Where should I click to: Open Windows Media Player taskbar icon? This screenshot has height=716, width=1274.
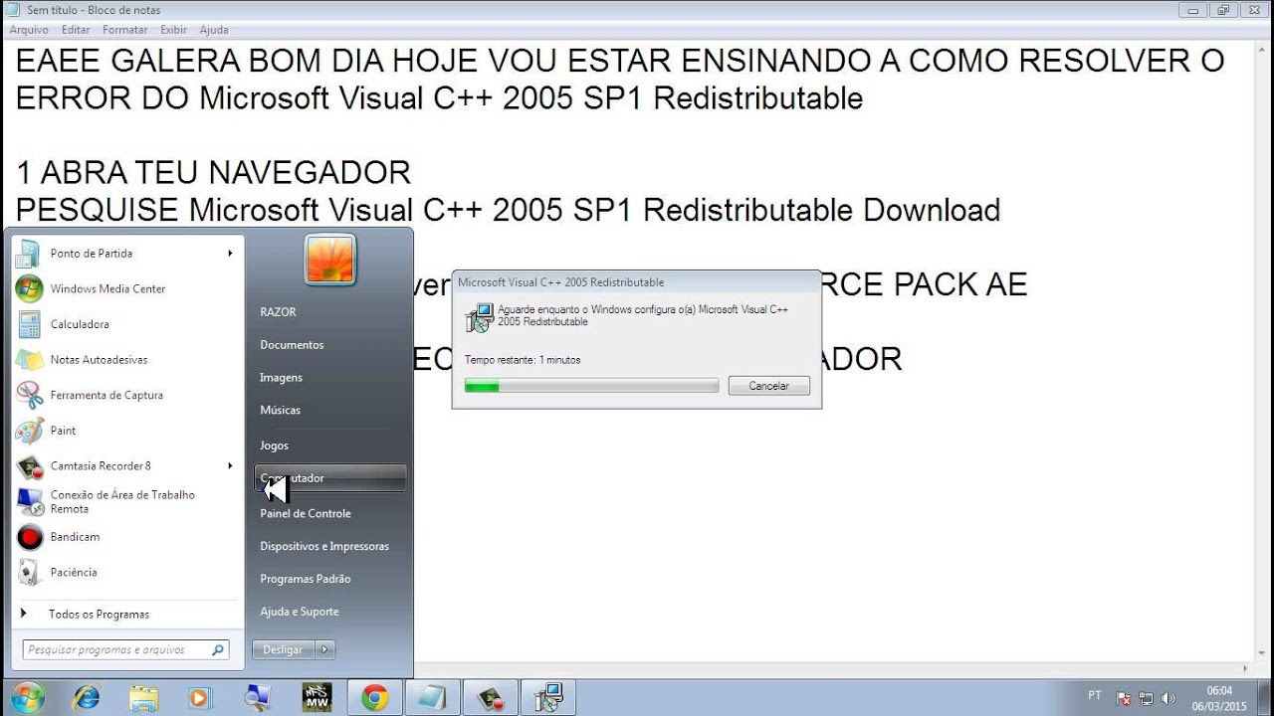[200, 698]
